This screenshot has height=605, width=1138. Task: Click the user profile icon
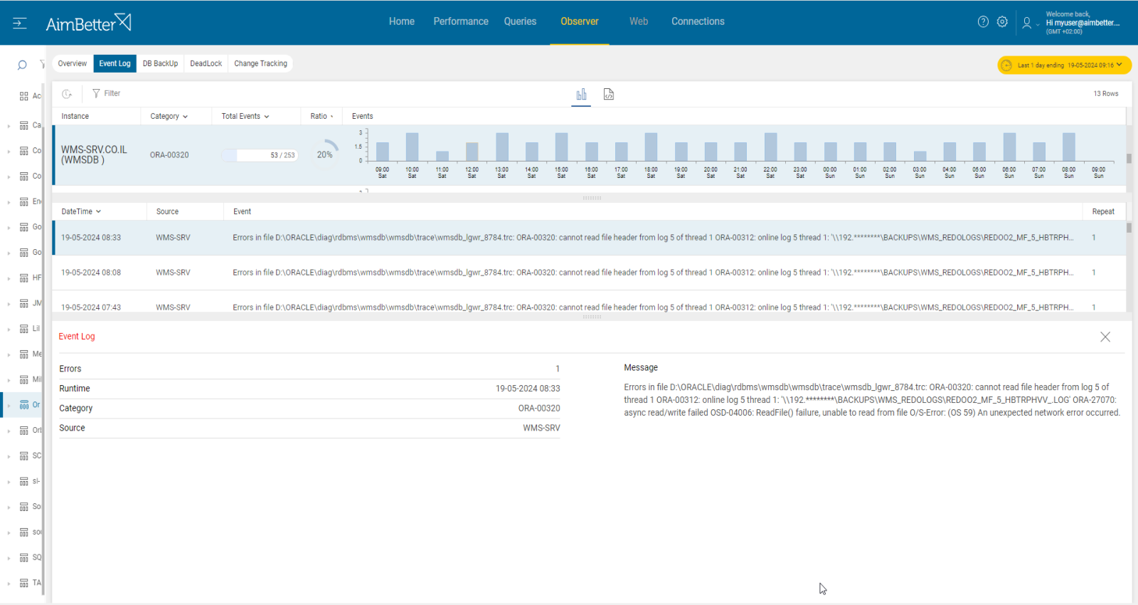(x=1026, y=23)
